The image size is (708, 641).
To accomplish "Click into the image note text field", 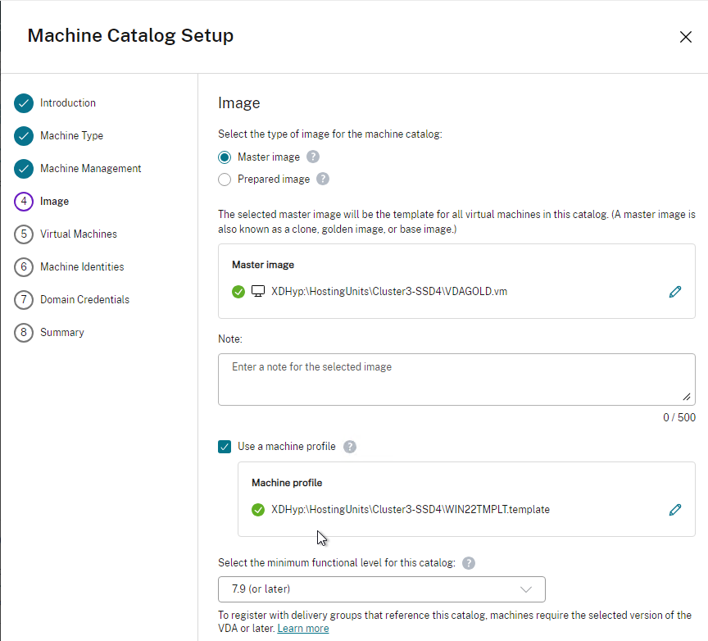I will [456, 380].
